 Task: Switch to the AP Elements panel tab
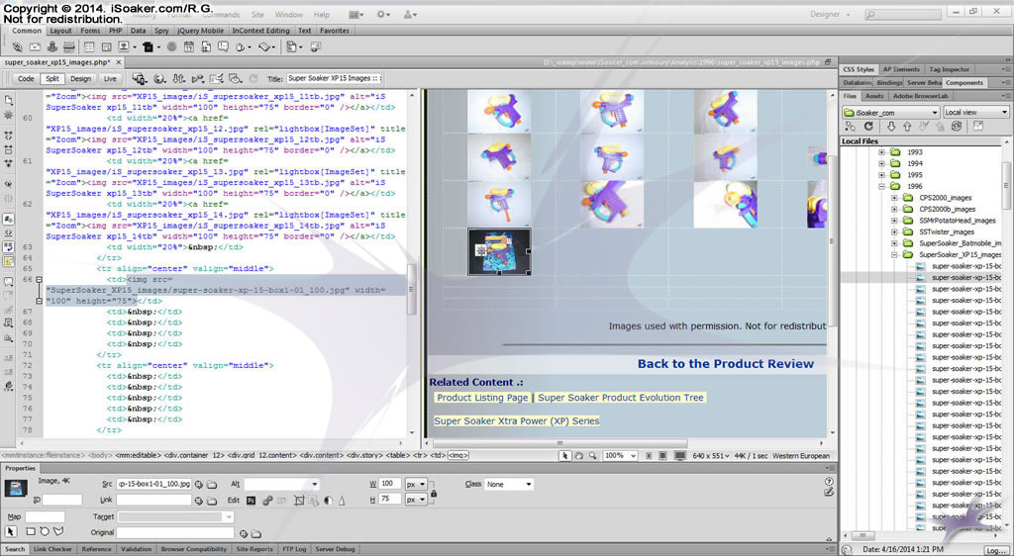point(901,69)
